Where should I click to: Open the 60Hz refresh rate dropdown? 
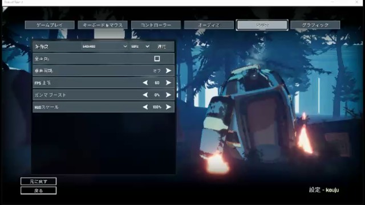click(x=140, y=47)
